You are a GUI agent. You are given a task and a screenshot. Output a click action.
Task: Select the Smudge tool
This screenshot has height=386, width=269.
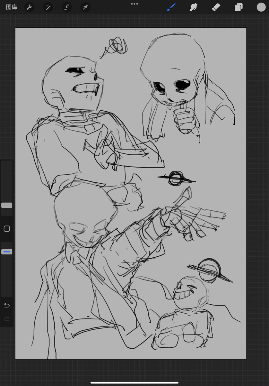tap(194, 7)
